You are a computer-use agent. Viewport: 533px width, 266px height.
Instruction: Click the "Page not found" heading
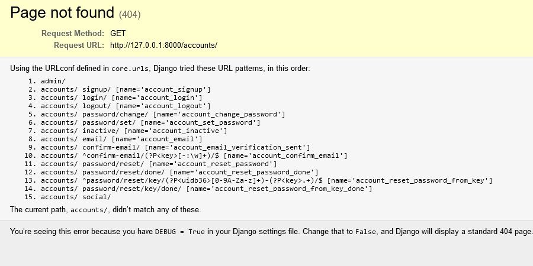pyautogui.click(x=62, y=12)
